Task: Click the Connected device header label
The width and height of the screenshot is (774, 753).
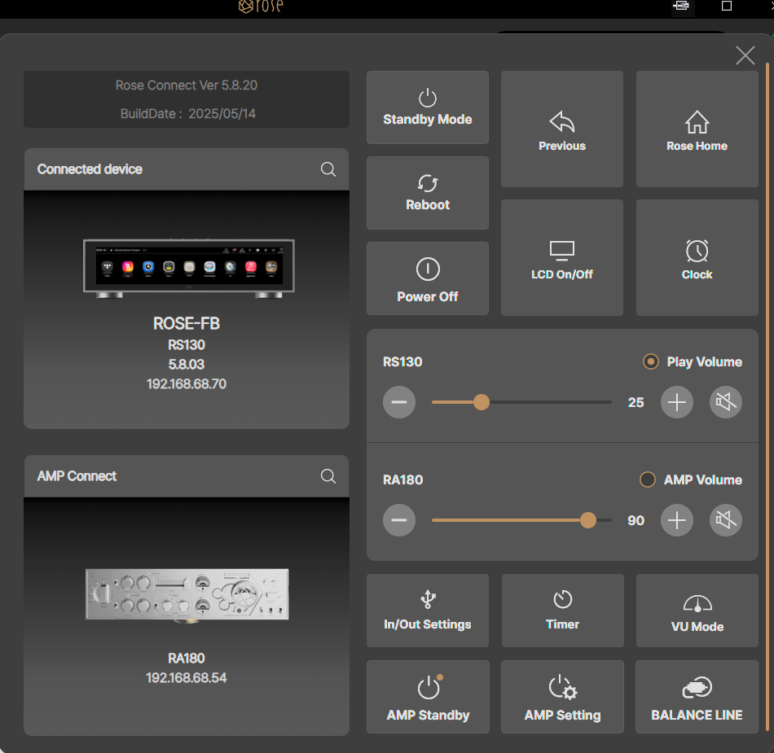Action: coord(90,169)
